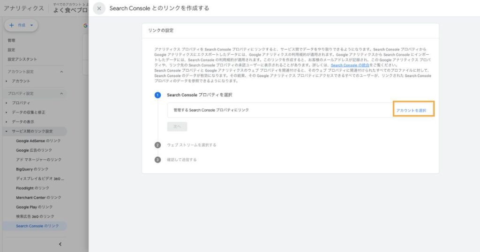The height and width of the screenshot is (252, 480).
Task: Click the 管理する Search Console プロパティにリンク field
Action: 280,110
